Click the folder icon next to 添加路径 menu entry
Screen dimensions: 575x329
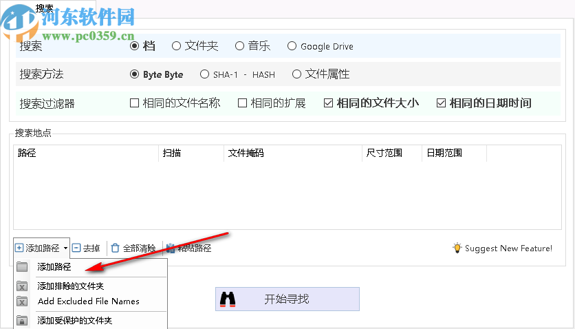pyautogui.click(x=22, y=266)
